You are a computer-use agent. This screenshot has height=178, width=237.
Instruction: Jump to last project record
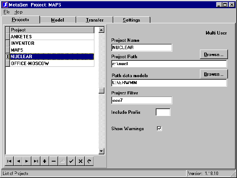(36, 161)
